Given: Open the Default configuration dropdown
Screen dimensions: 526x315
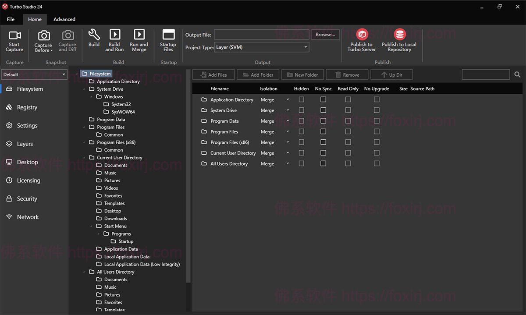Looking at the screenshot, I should click(x=34, y=74).
